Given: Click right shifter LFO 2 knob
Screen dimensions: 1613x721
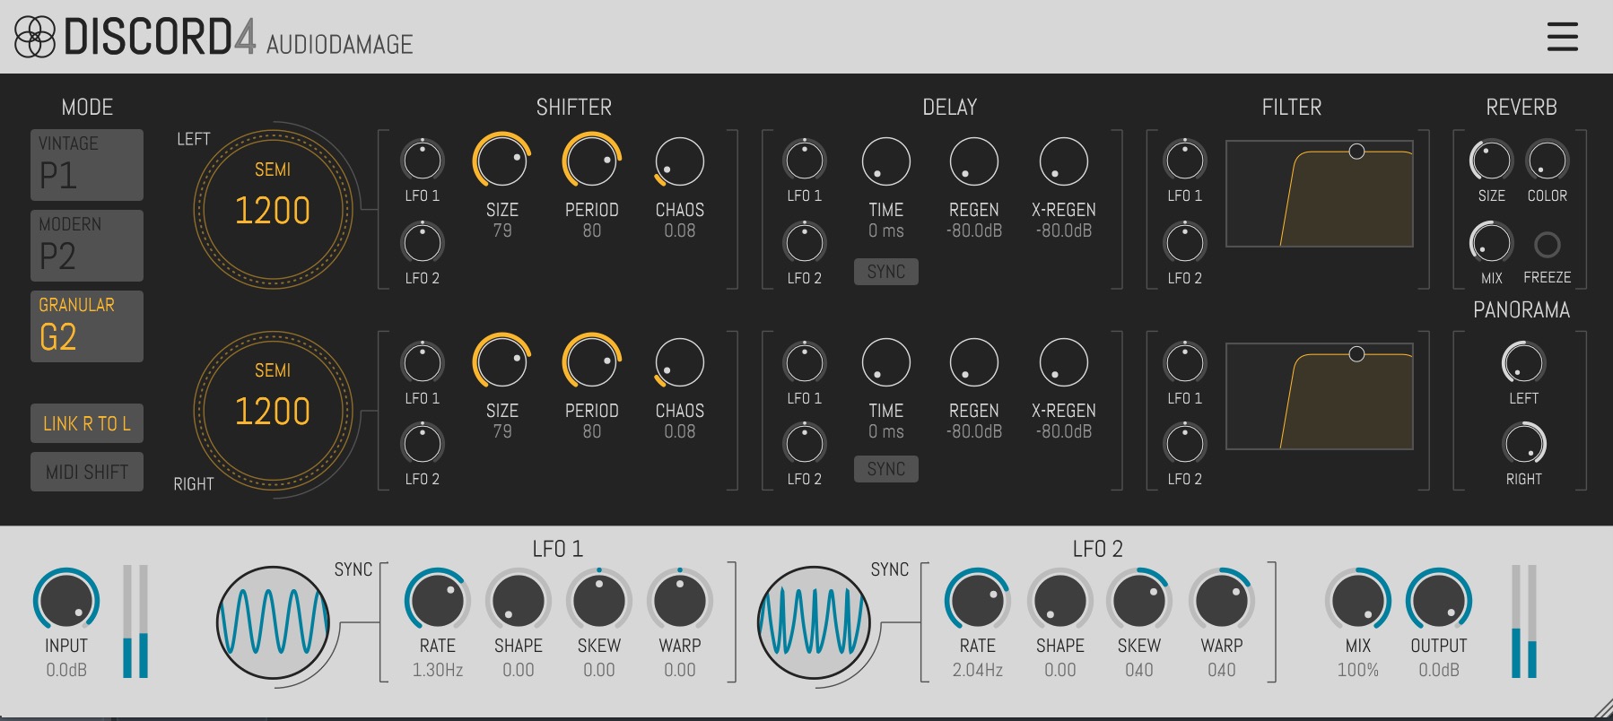Looking at the screenshot, I should pyautogui.click(x=423, y=444).
